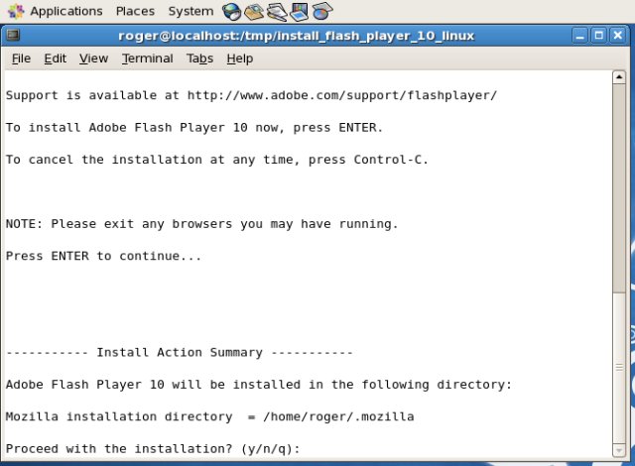Open the Applications menu
Viewport: 635px width, 466px height.
[x=65, y=11]
